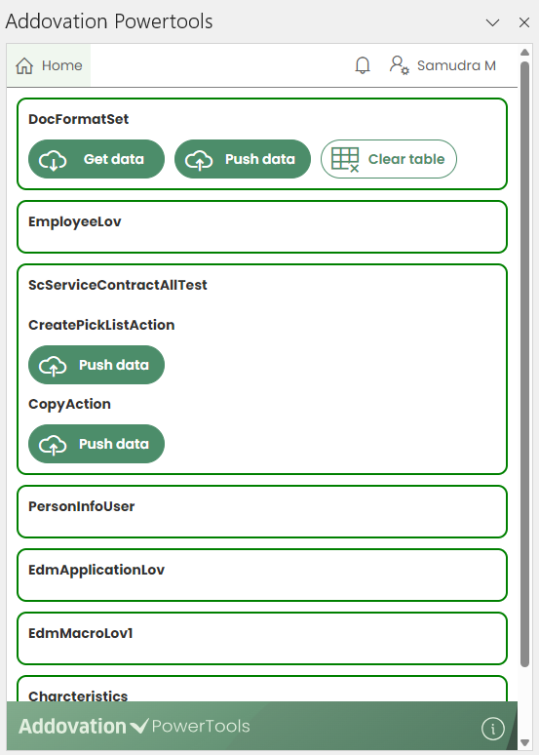
Task: Select the Home tab
Action: point(49,65)
